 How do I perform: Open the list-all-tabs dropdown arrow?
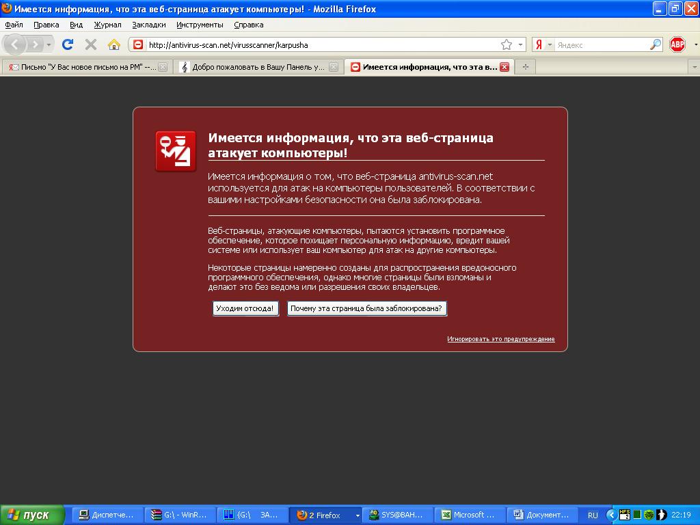coord(695,68)
